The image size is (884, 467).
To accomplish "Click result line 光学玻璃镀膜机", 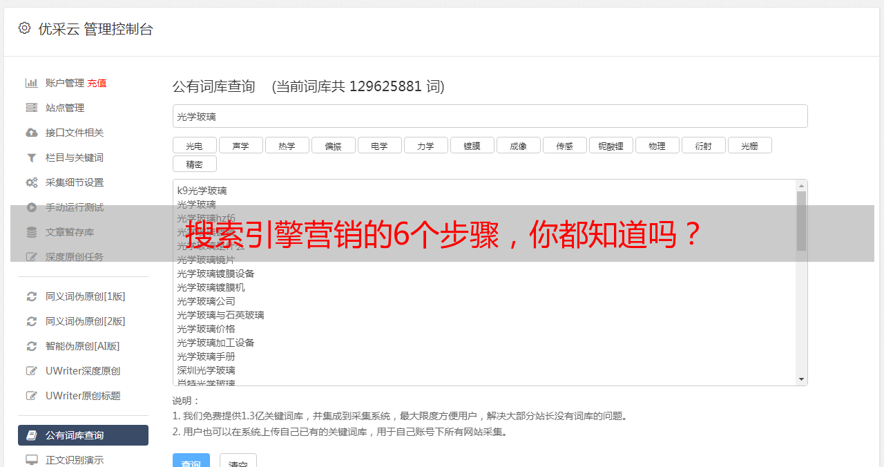I will coord(211,287).
